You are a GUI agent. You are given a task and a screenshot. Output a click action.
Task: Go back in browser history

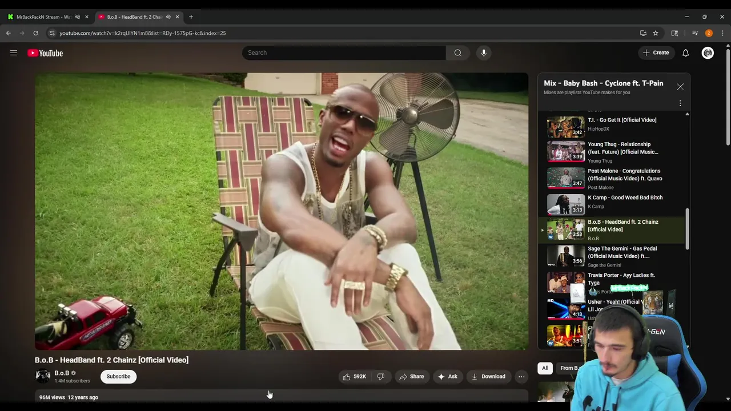[x=9, y=33]
